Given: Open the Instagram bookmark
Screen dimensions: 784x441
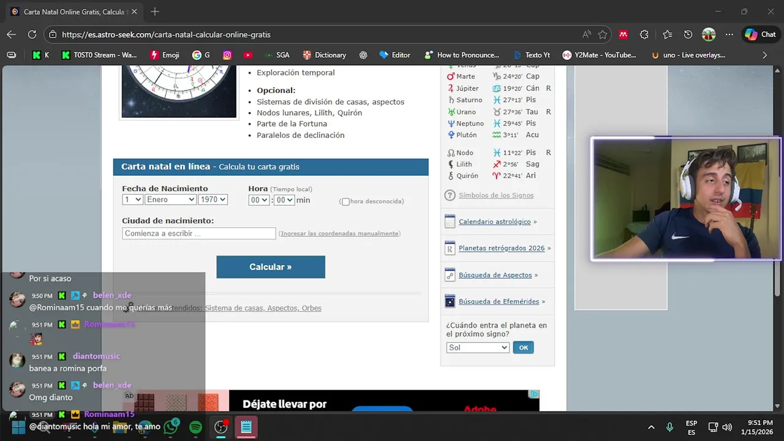Looking at the screenshot, I should [227, 55].
